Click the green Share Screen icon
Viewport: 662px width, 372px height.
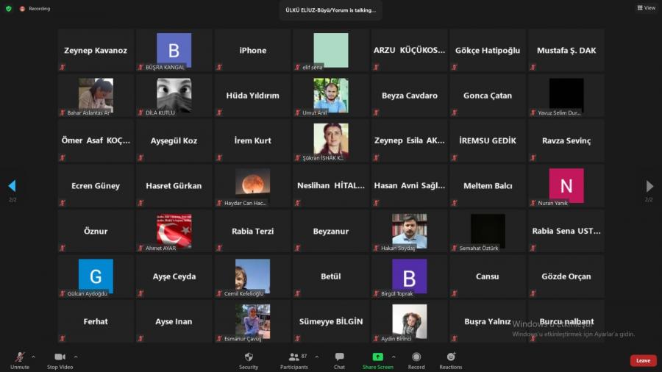tap(377, 357)
